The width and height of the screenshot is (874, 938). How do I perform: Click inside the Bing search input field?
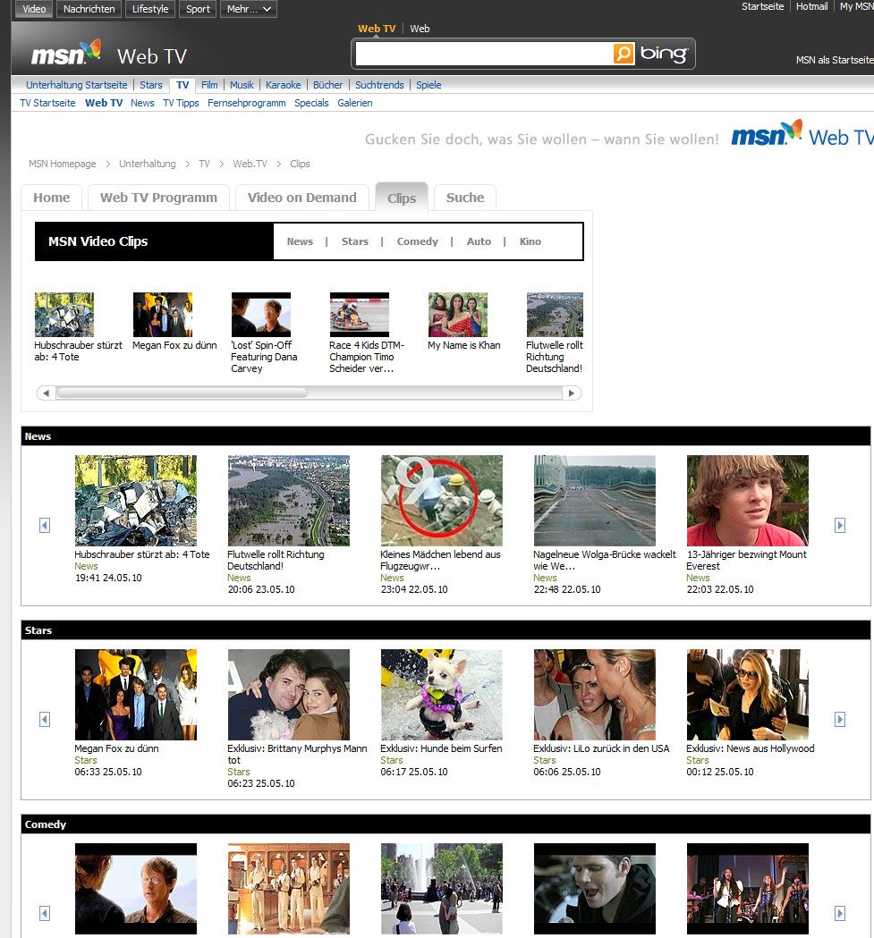[484, 54]
